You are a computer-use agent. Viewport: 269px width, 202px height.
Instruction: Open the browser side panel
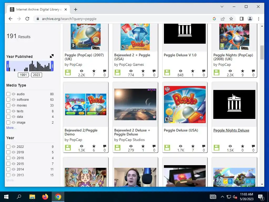click(242, 19)
